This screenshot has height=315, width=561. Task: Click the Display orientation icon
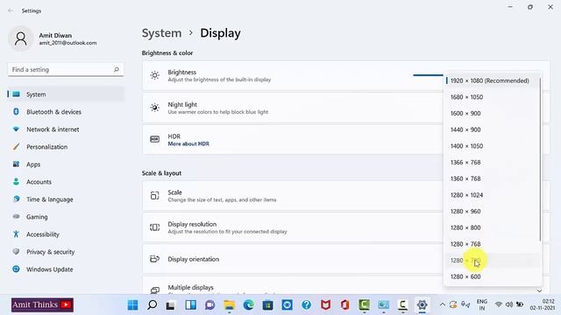(155, 259)
